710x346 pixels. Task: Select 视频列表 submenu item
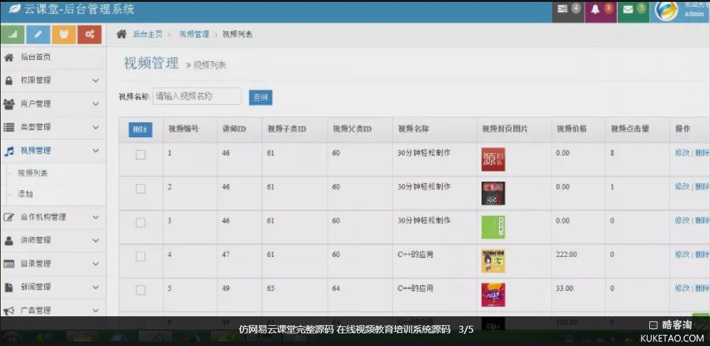click(x=33, y=173)
